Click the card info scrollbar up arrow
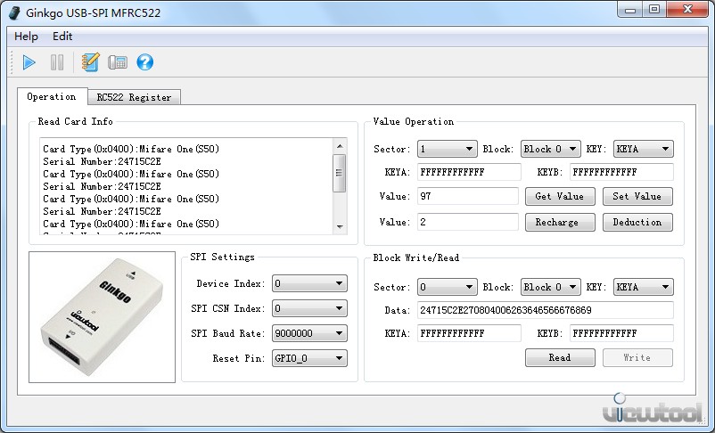715x433 pixels. (340, 146)
